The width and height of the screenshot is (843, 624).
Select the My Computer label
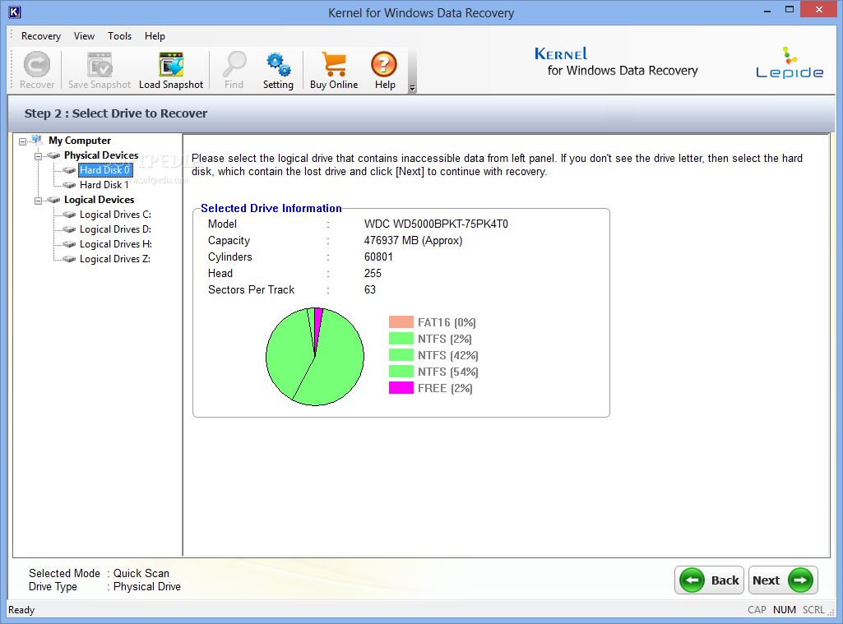(80, 141)
